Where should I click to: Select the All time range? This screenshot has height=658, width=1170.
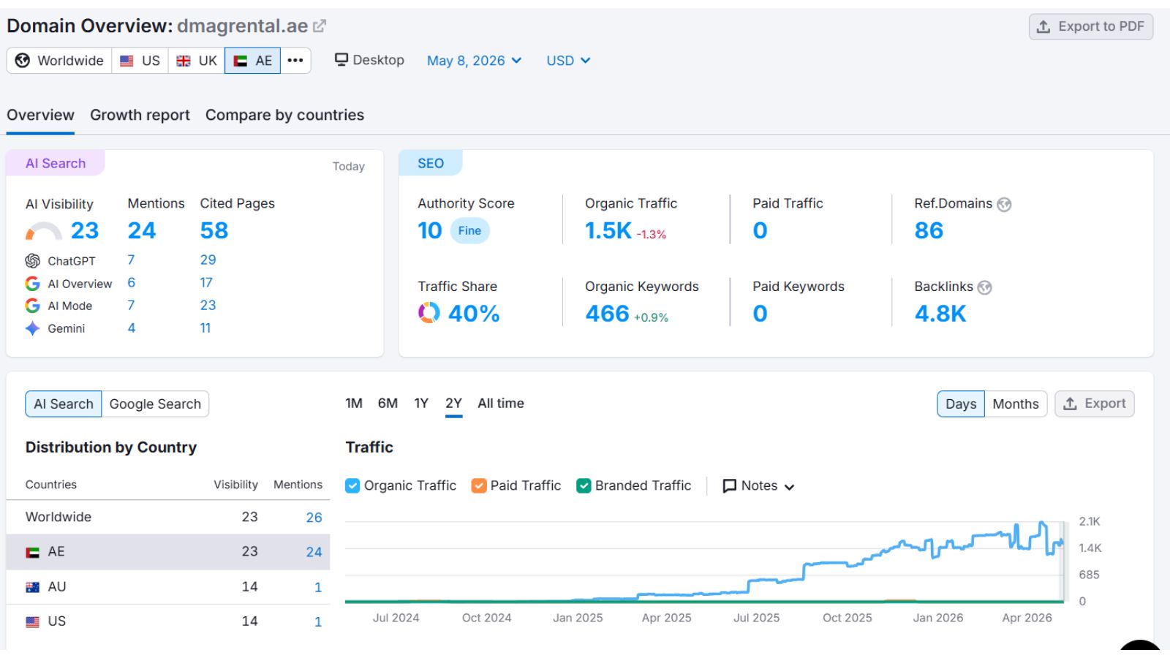[x=501, y=404]
